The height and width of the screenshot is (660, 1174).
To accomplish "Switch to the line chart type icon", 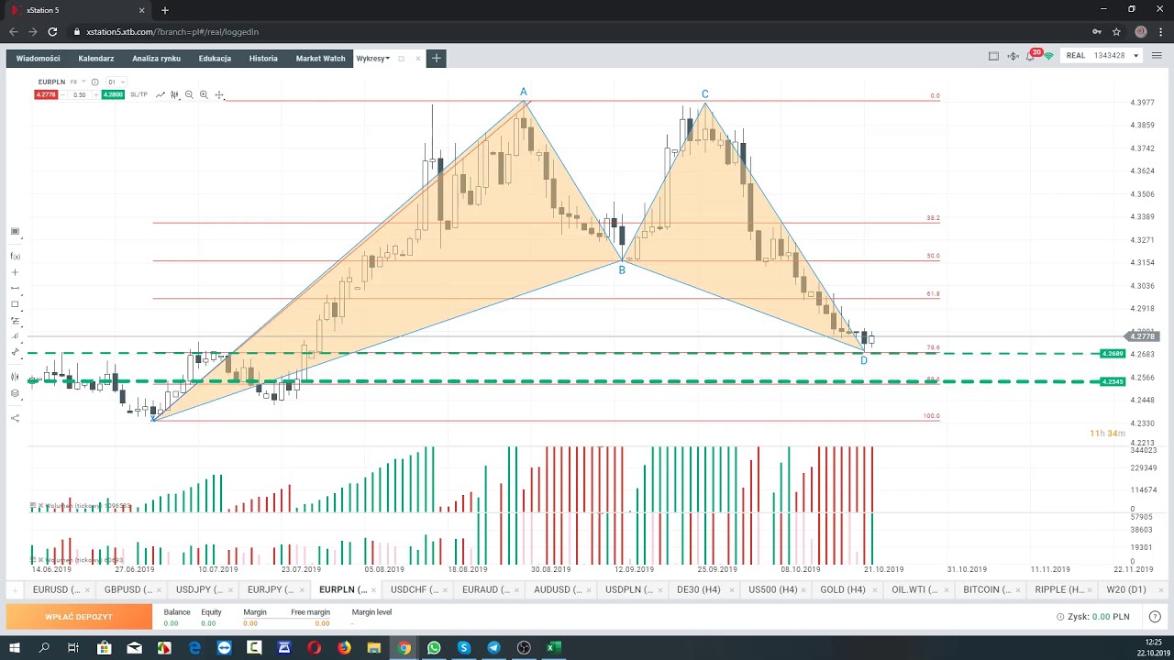I will [161, 94].
